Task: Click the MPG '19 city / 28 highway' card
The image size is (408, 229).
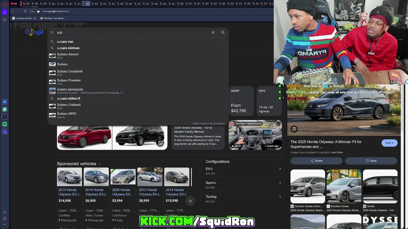Action: tap(269, 101)
